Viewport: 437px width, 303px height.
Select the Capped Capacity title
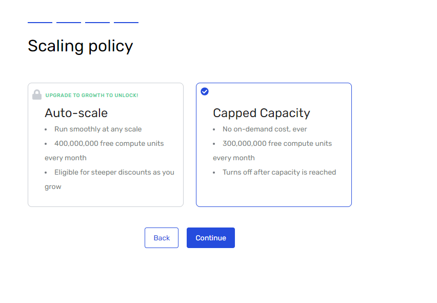(x=262, y=113)
